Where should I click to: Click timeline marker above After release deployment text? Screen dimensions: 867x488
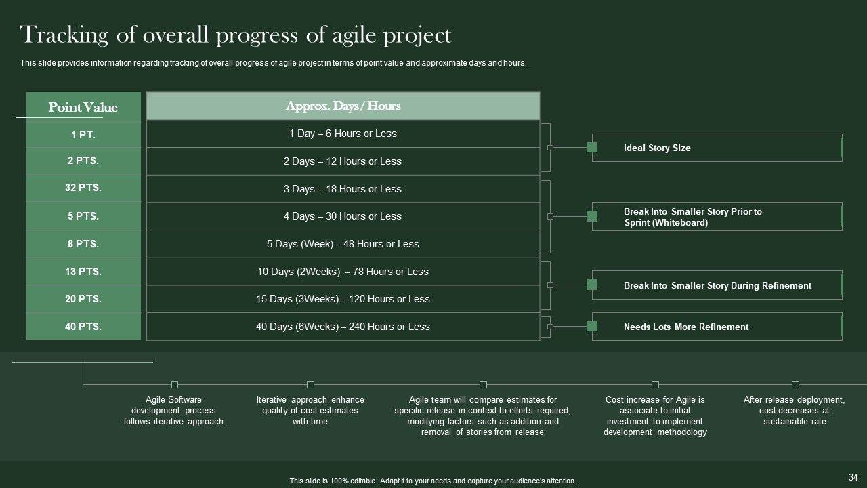pos(795,384)
